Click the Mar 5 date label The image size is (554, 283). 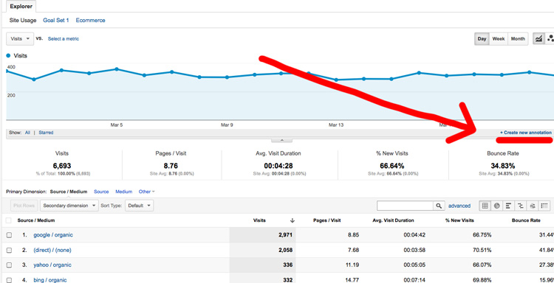point(117,125)
